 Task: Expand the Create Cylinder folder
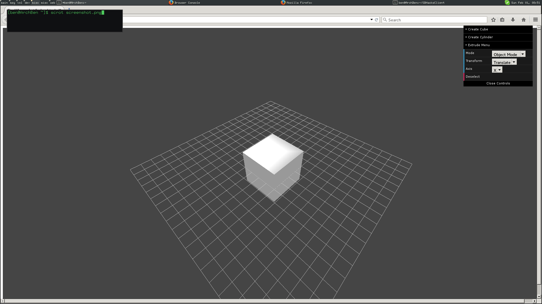pos(480,37)
